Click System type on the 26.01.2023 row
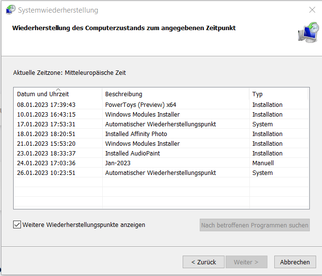This screenshot has height=276, width=322. click(x=263, y=172)
